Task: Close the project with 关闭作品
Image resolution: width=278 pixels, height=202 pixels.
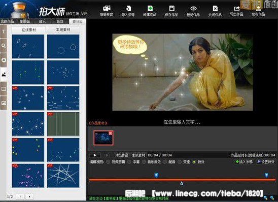Action: click(215, 11)
